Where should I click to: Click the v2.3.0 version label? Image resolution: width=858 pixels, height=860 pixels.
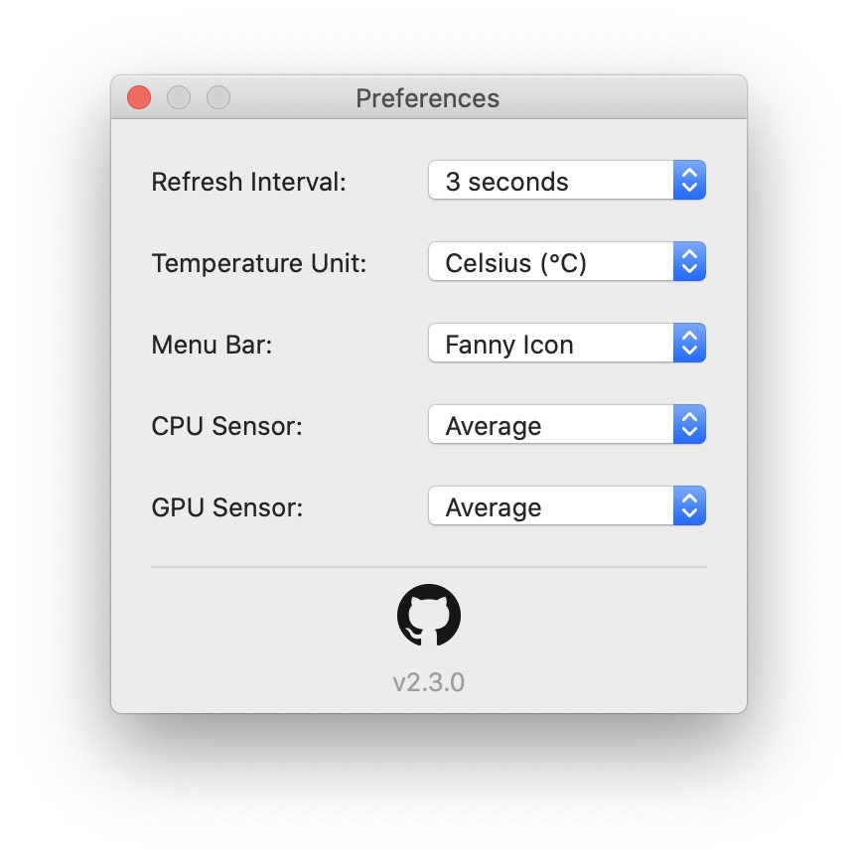[x=429, y=683]
